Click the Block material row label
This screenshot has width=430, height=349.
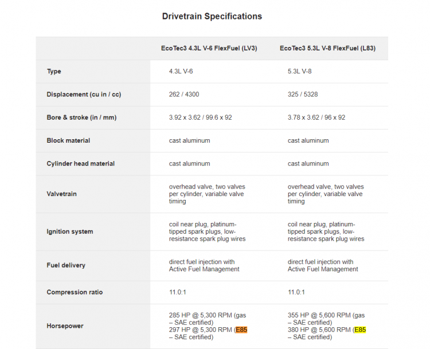click(68, 140)
